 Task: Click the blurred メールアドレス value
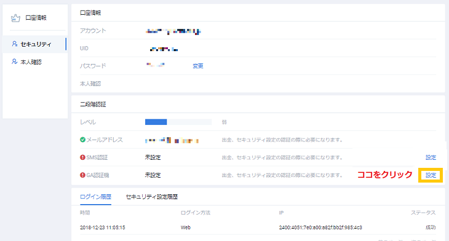172,140
